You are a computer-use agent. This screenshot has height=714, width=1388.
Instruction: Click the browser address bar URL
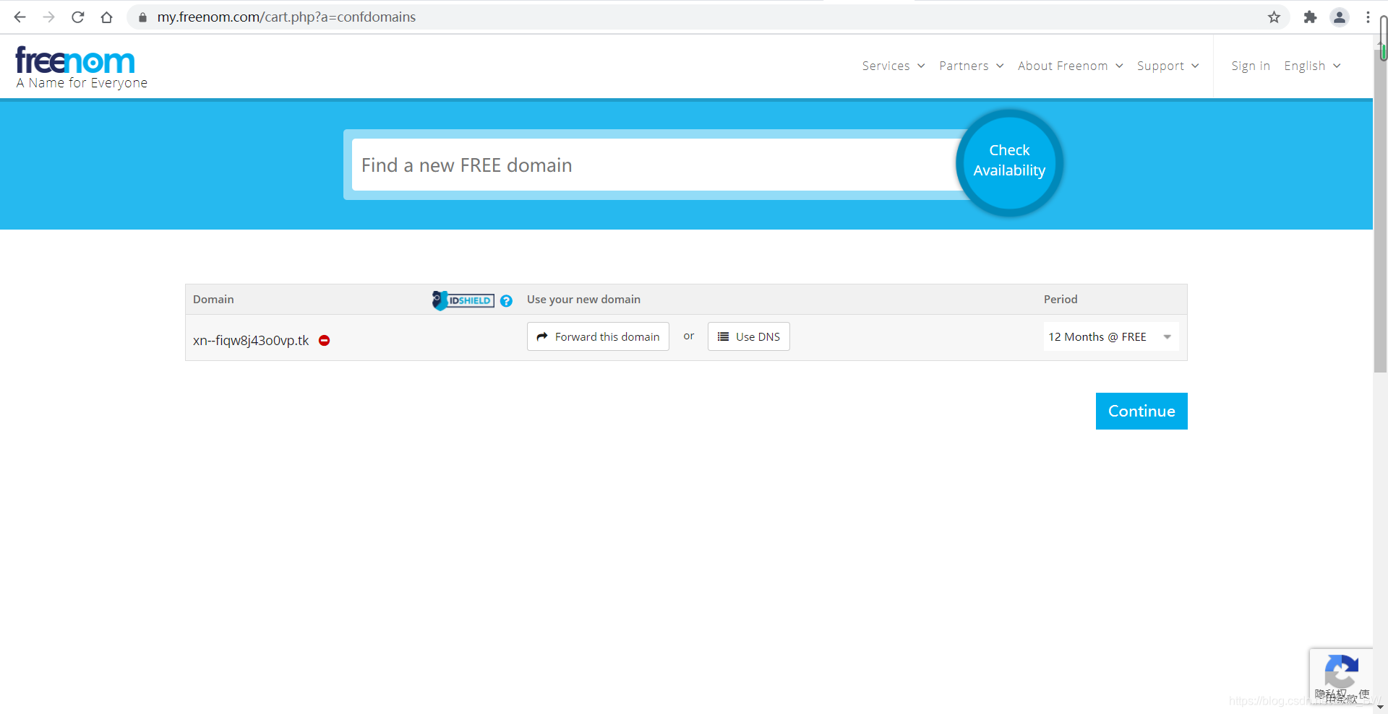tap(286, 17)
